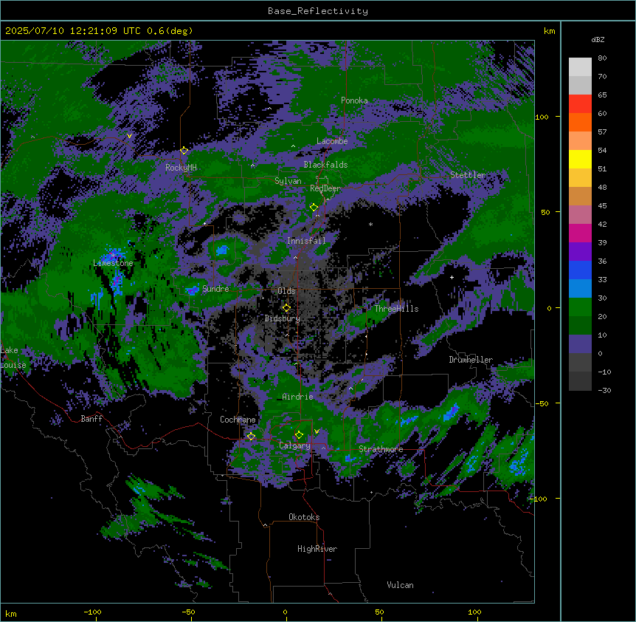Click the 0.6(deg) elevation angle text

[170, 31]
